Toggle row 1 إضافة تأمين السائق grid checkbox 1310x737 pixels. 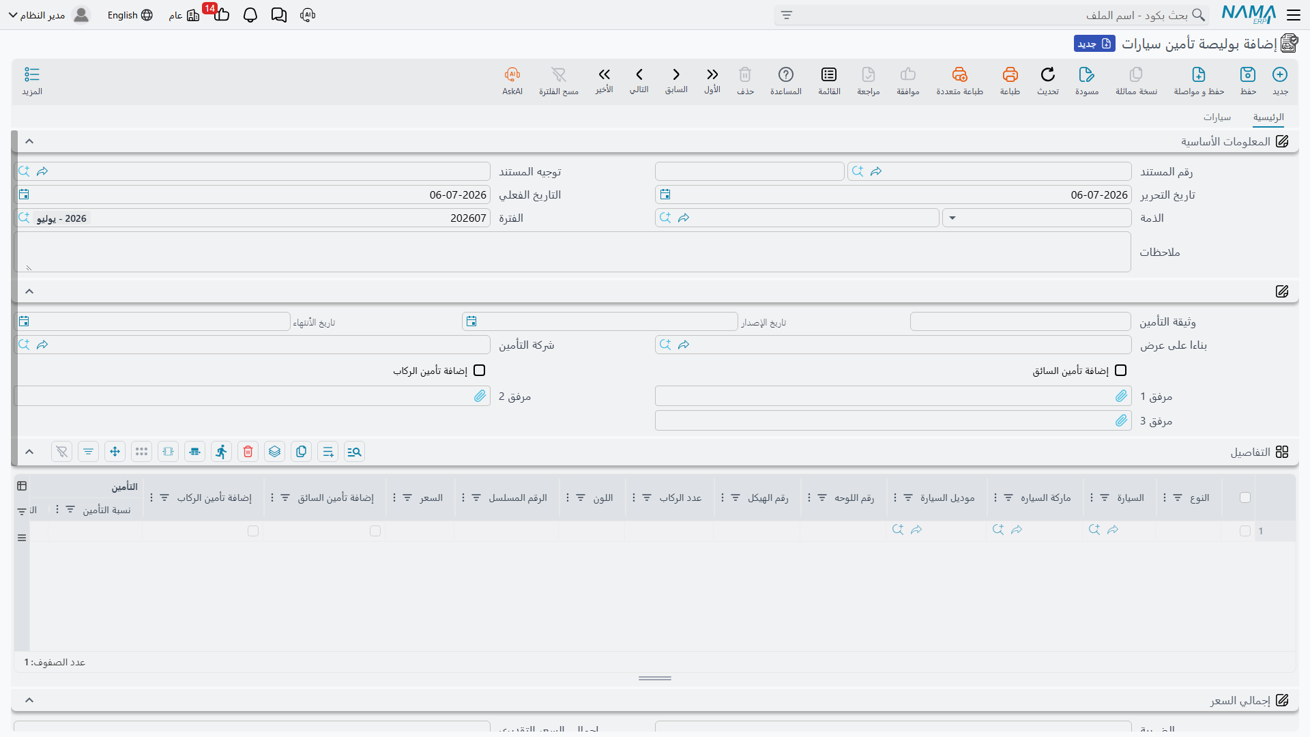375,531
